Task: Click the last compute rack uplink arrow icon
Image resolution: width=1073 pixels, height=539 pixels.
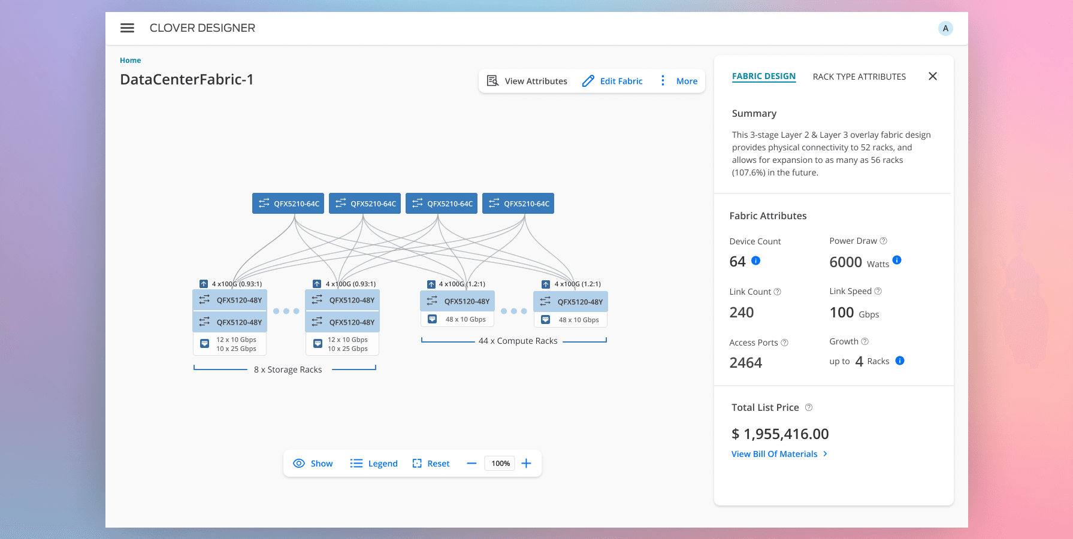Action: tap(546, 284)
